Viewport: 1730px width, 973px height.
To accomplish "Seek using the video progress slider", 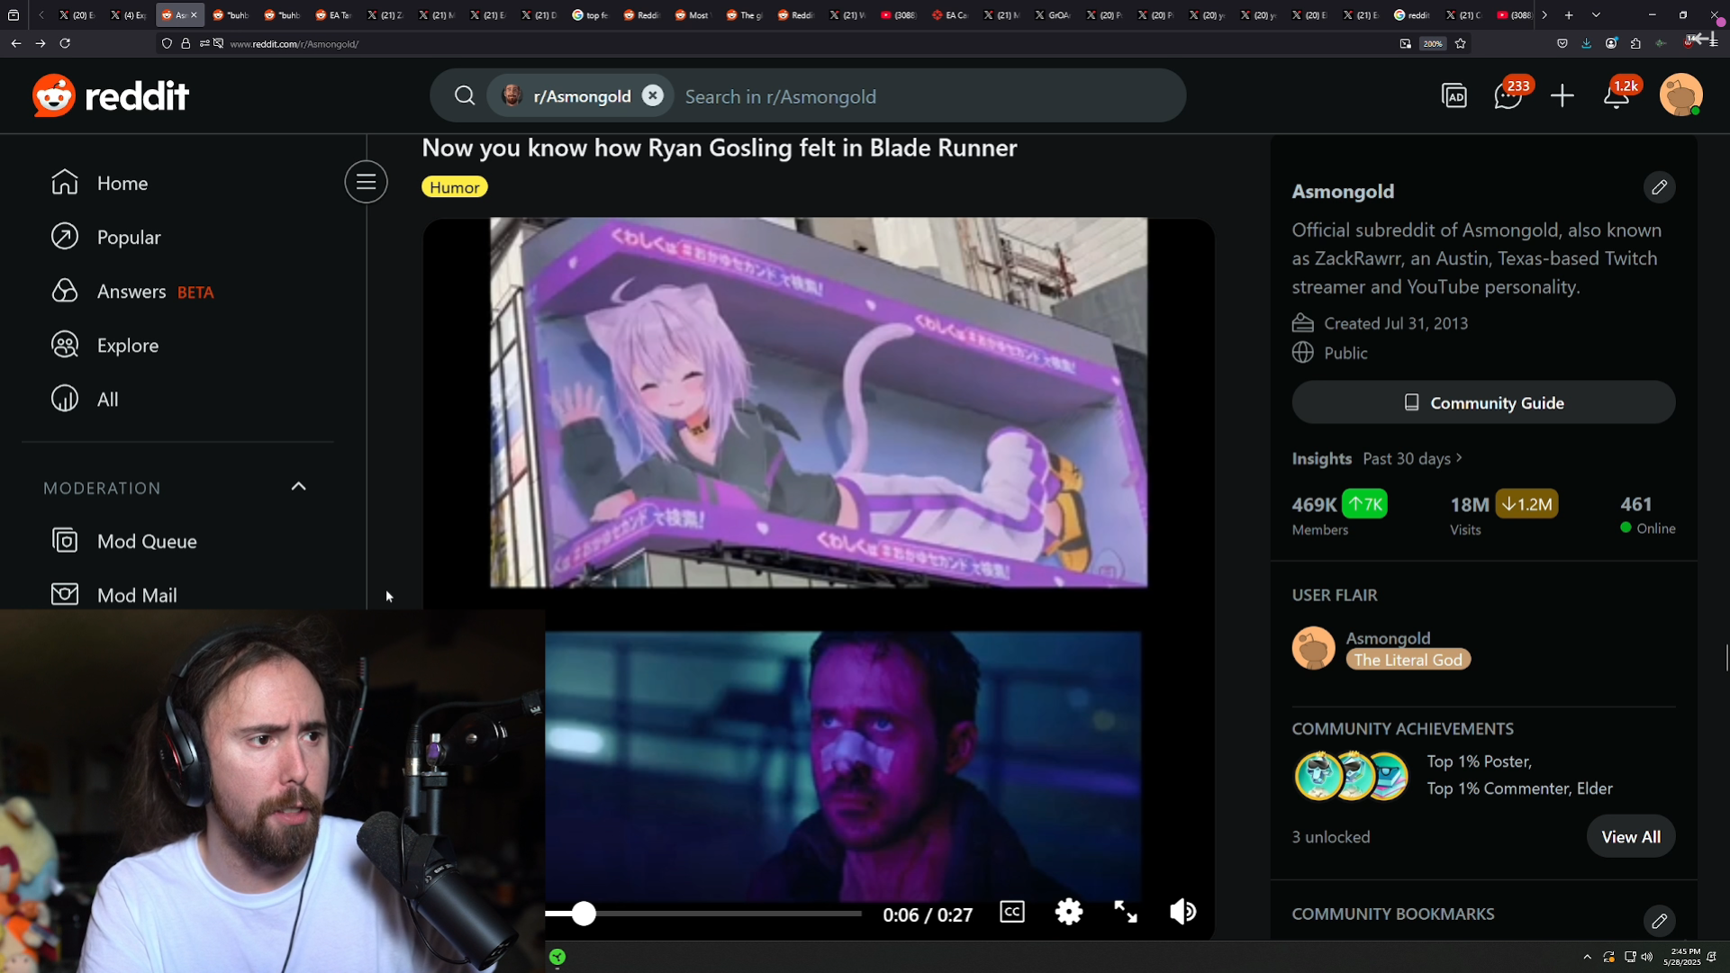I will (584, 914).
